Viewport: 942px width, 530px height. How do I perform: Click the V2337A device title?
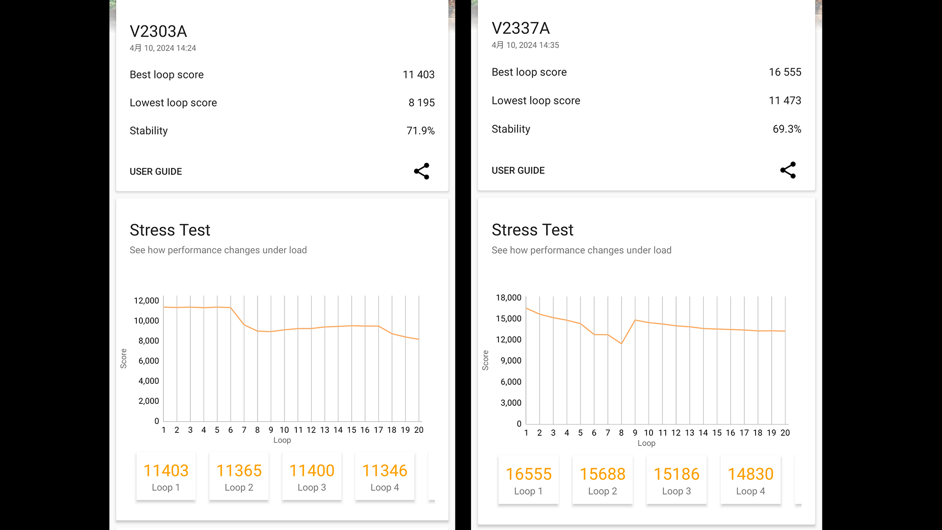point(521,28)
